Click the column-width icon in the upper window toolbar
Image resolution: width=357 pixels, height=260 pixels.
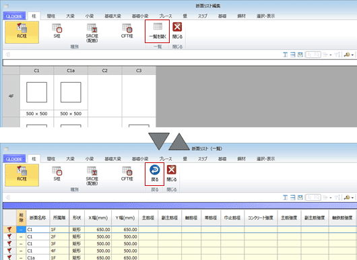point(285,55)
